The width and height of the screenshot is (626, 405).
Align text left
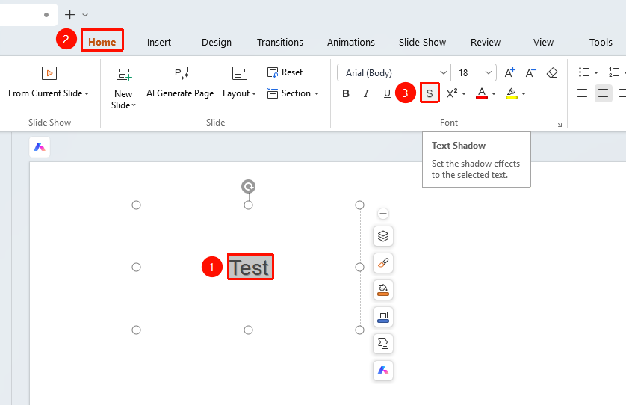click(583, 93)
